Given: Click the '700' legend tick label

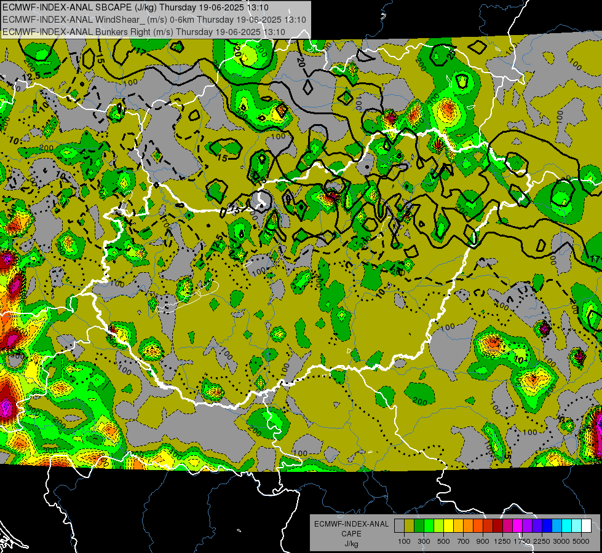Looking at the screenshot, I should coord(464,541).
